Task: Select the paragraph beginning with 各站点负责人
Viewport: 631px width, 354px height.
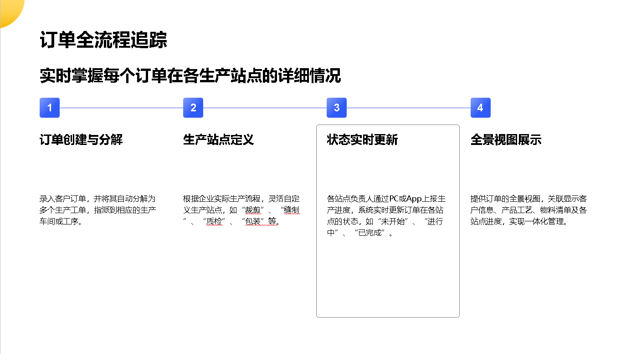Action: 386,216
